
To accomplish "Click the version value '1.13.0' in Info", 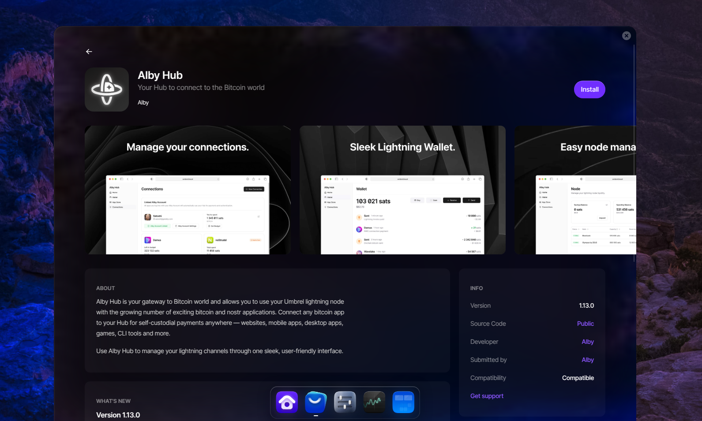I will [586, 306].
